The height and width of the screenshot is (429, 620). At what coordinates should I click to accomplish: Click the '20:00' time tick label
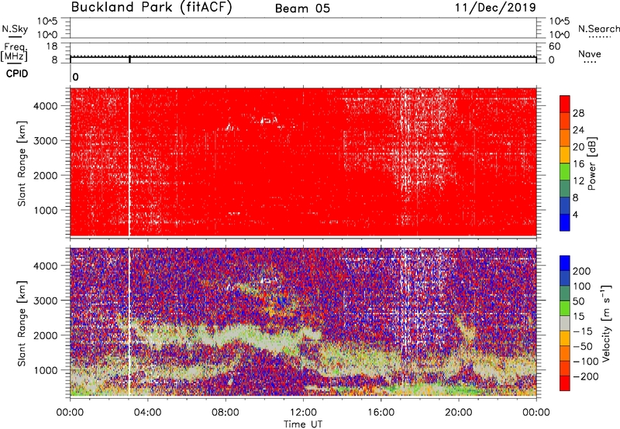(x=459, y=413)
